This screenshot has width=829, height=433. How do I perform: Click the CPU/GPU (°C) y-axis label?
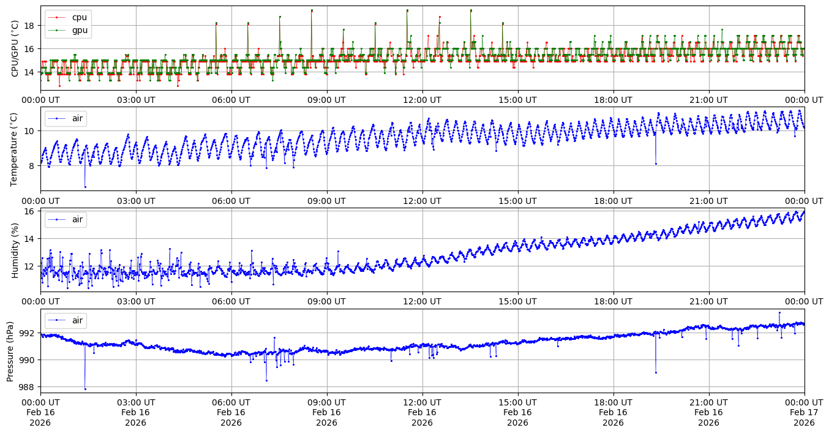point(15,48)
